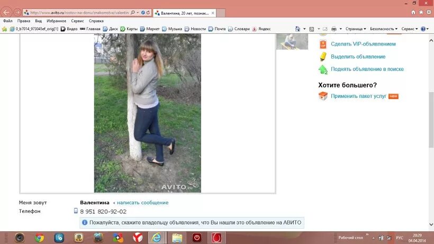Open the Безопасность dropdown menu
The image size is (434, 244).
click(x=384, y=29)
